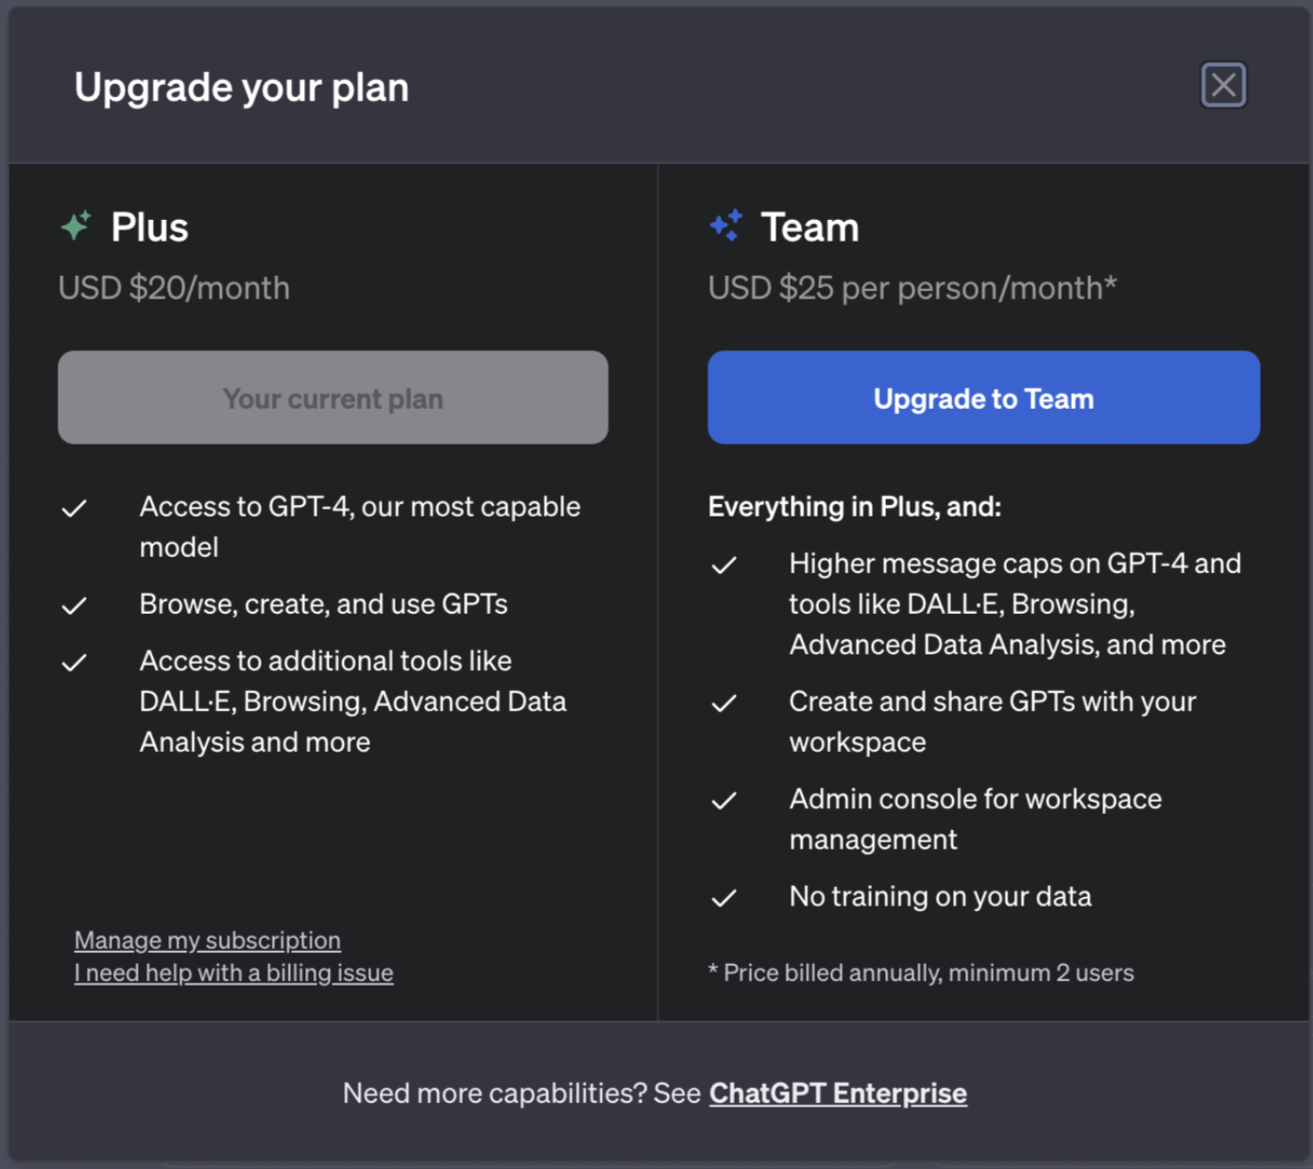Open the Manage my subscription link
Image resolution: width=1313 pixels, height=1169 pixels.
pos(208,940)
